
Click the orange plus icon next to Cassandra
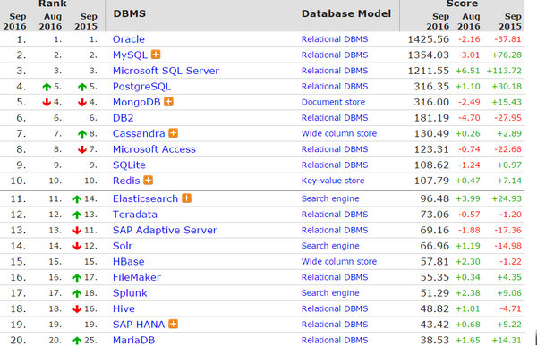coord(174,133)
